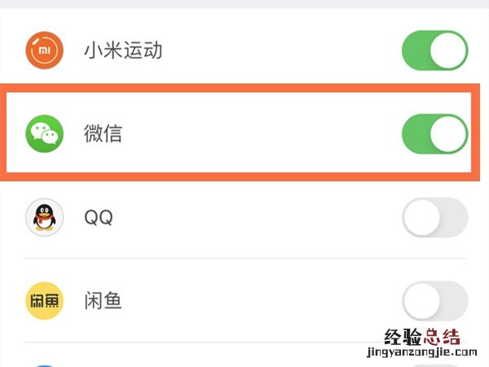
Task: Select the 小米运动 text label
Action: [123, 51]
